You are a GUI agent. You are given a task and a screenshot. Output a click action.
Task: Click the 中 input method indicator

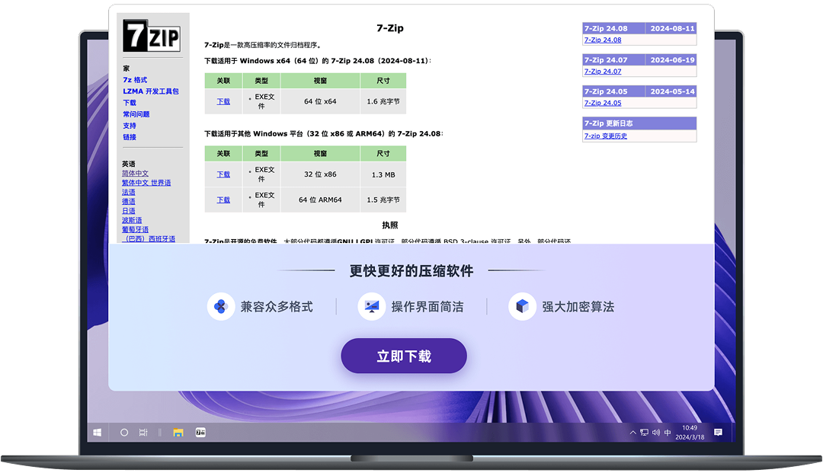coord(668,432)
